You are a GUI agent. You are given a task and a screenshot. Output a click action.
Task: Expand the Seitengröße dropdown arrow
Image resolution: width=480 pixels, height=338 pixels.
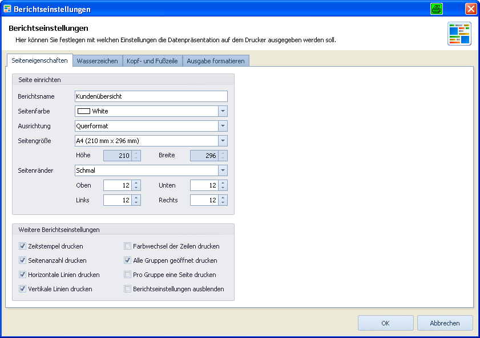point(223,141)
